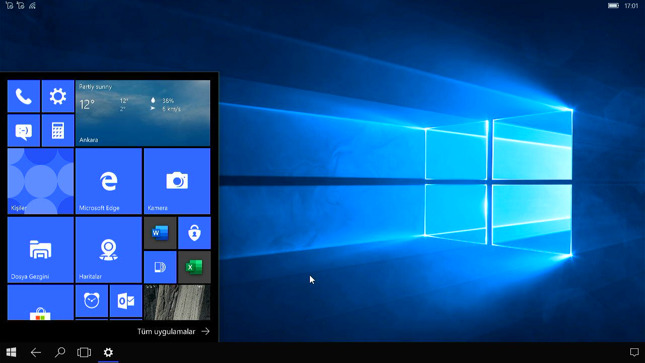Click the arrow next to Tüm uygulamalar

tap(205, 332)
